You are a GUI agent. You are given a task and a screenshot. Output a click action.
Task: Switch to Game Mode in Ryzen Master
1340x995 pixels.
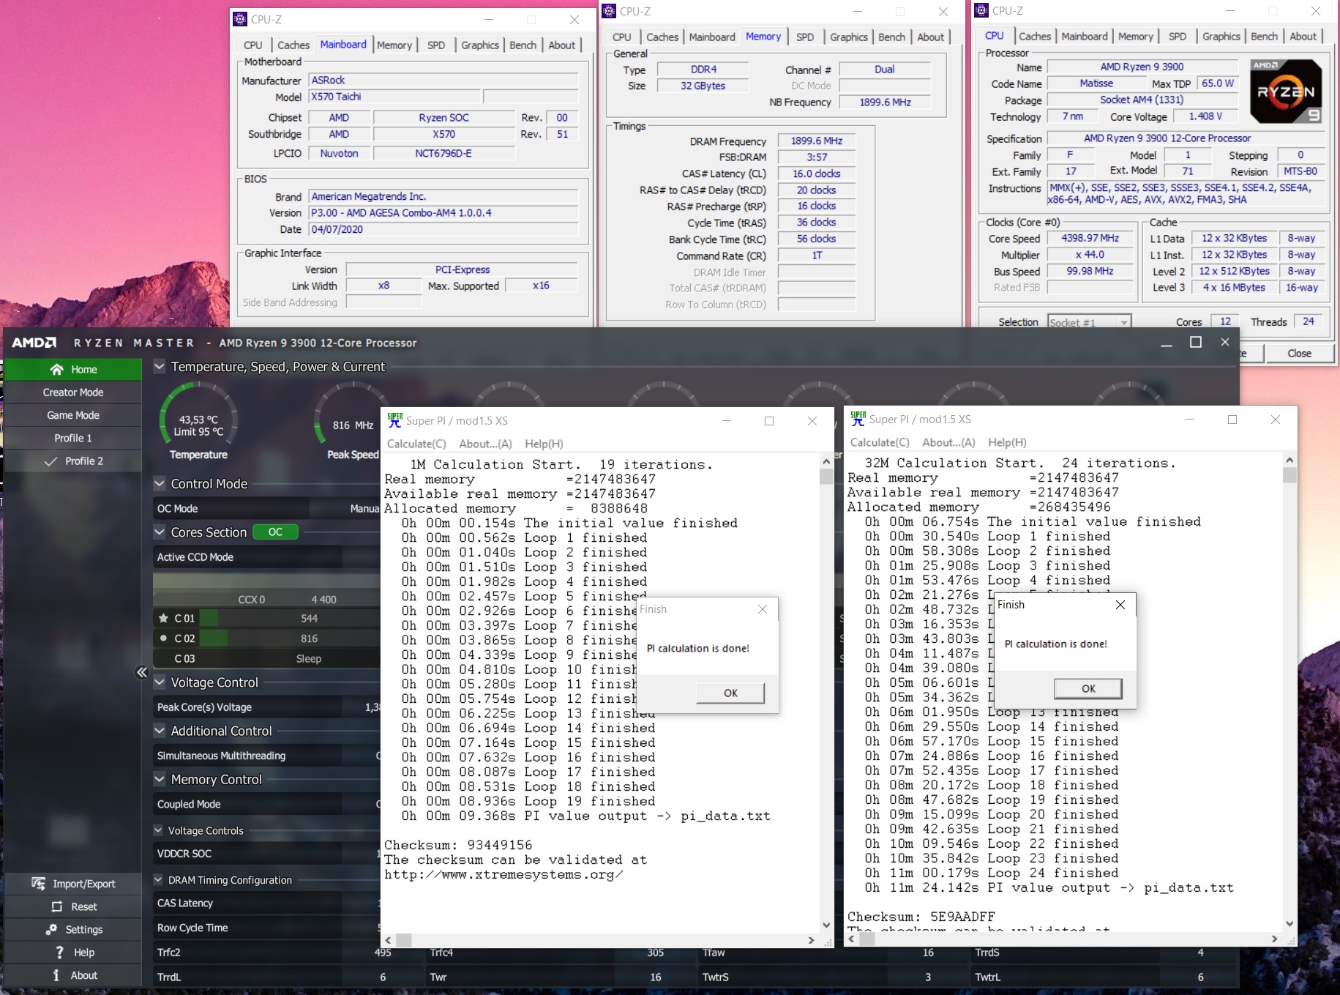73,415
